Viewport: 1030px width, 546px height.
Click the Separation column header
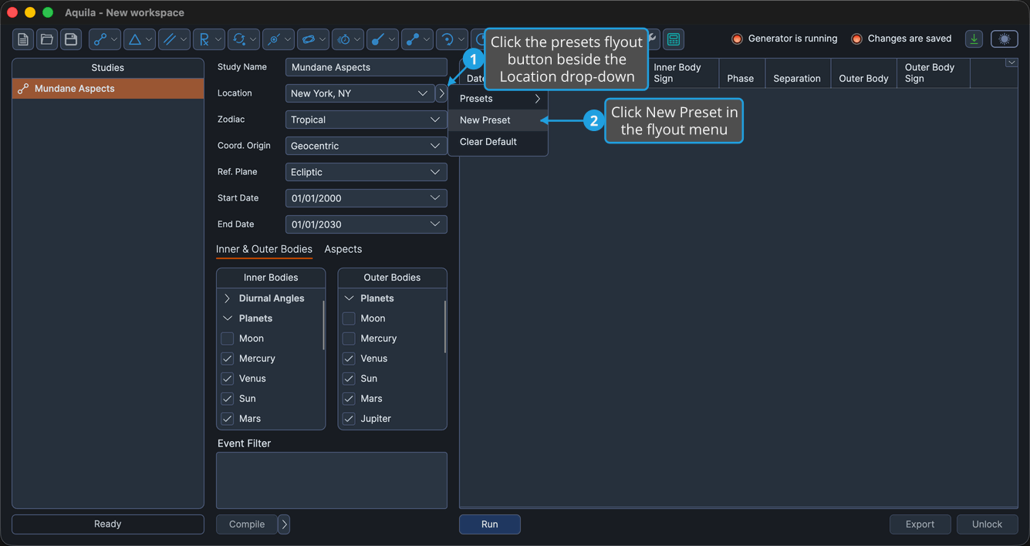(x=798, y=72)
